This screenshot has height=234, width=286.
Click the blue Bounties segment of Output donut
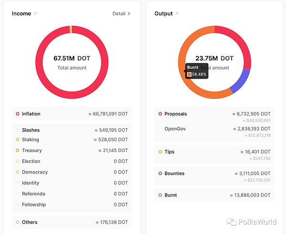pyautogui.click(x=240, y=81)
